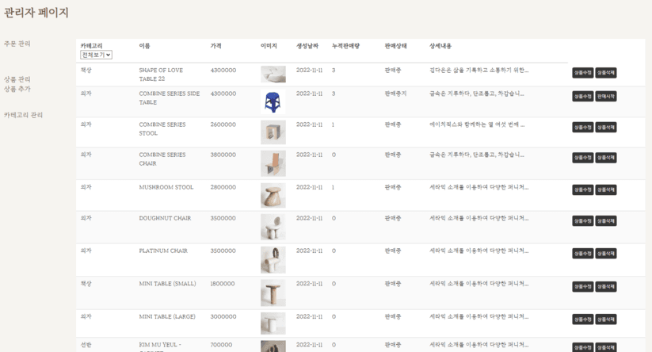Image resolution: width=652 pixels, height=352 pixels.
Task: Open blue COMBINE SERIES SIDE TABLE thumbnail
Action: 273,102
